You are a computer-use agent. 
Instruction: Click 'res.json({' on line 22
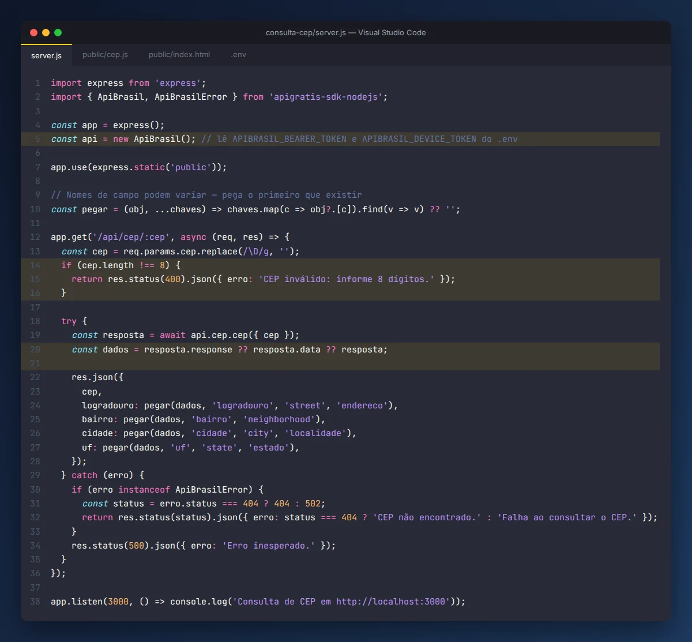(x=97, y=377)
